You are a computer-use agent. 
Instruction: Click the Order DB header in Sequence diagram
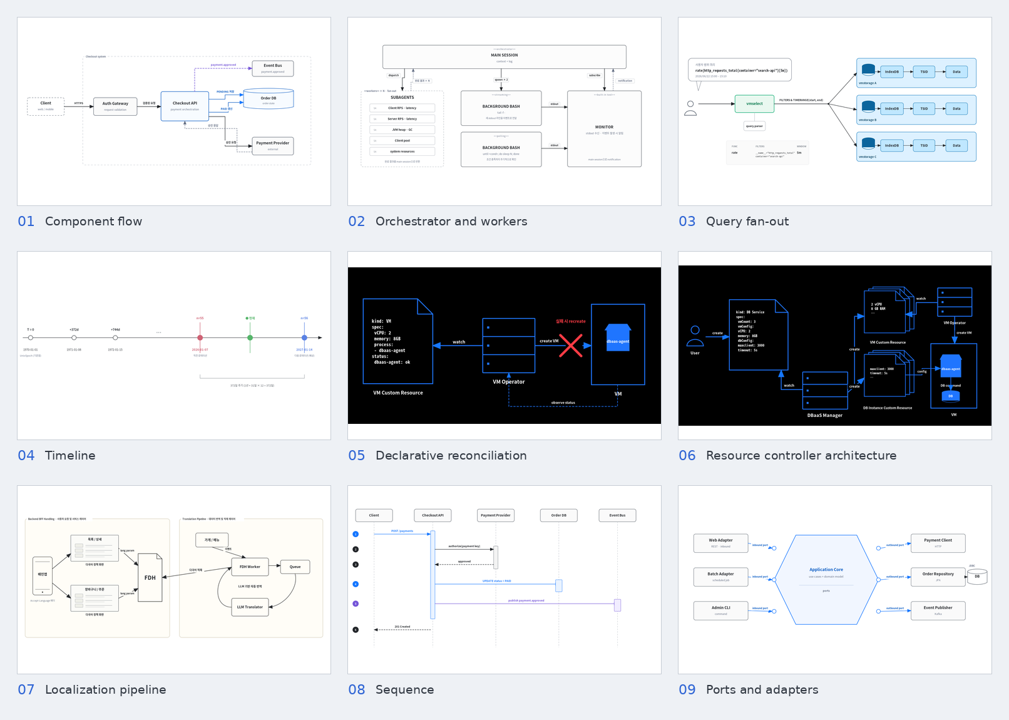click(x=559, y=515)
